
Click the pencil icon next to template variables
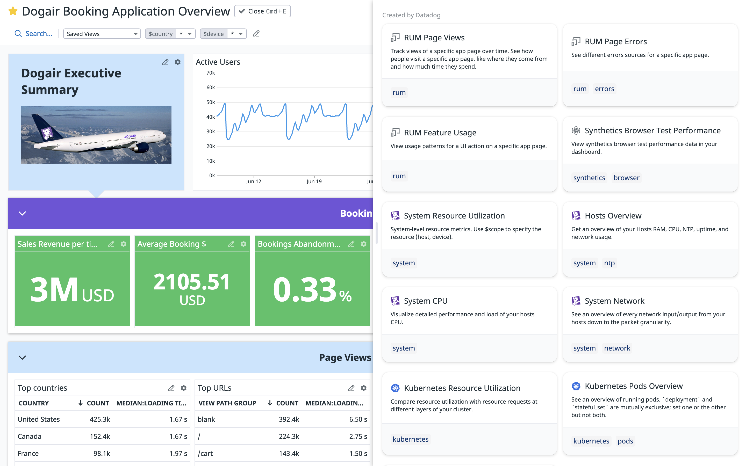[x=256, y=34]
